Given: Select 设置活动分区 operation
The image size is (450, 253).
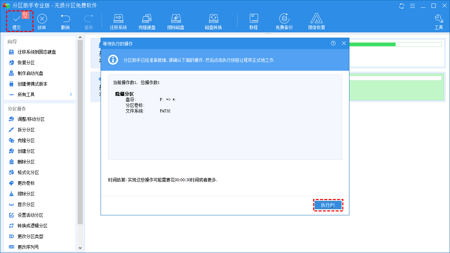Looking at the screenshot, I should [x=31, y=215].
